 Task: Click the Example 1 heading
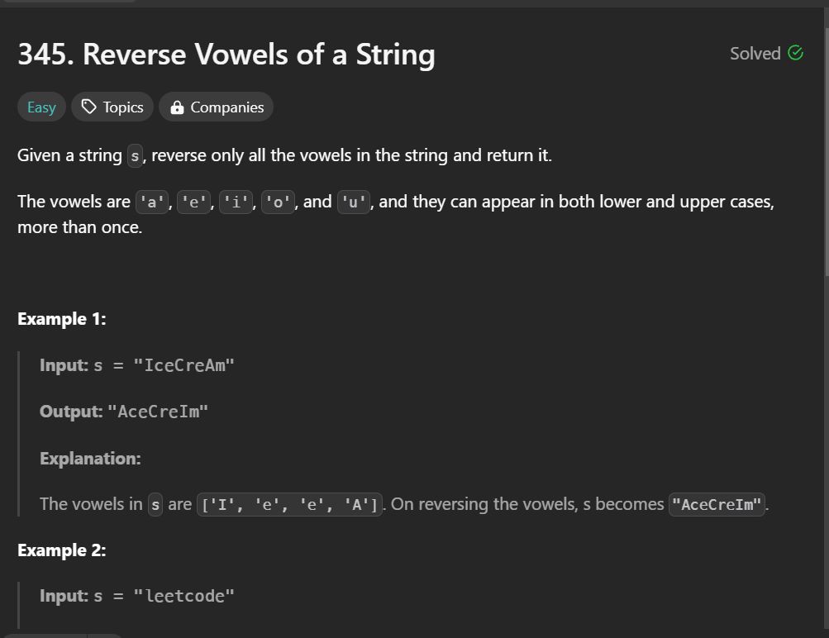[x=62, y=319]
